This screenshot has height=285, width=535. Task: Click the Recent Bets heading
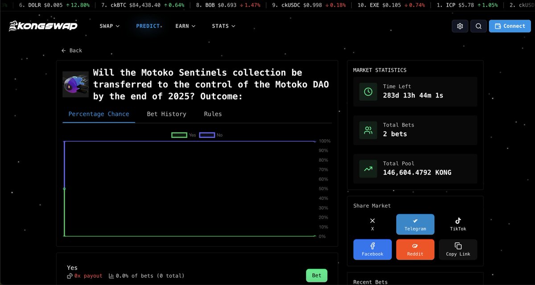[x=370, y=281]
